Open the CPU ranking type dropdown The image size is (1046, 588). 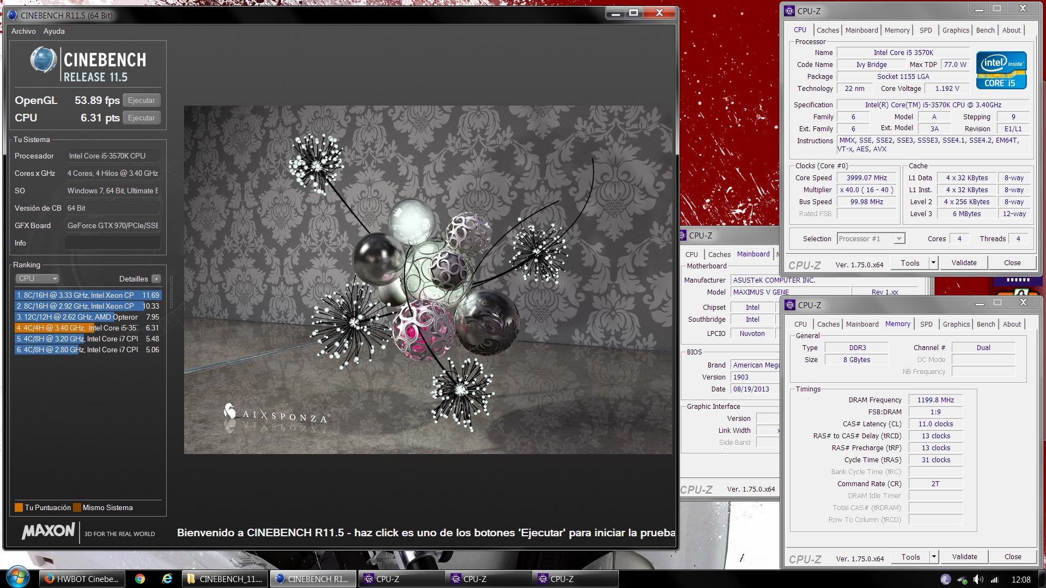tap(37, 279)
